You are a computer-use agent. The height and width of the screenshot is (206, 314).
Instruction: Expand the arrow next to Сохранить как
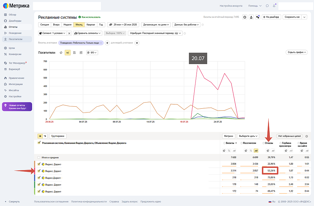[x=304, y=17]
